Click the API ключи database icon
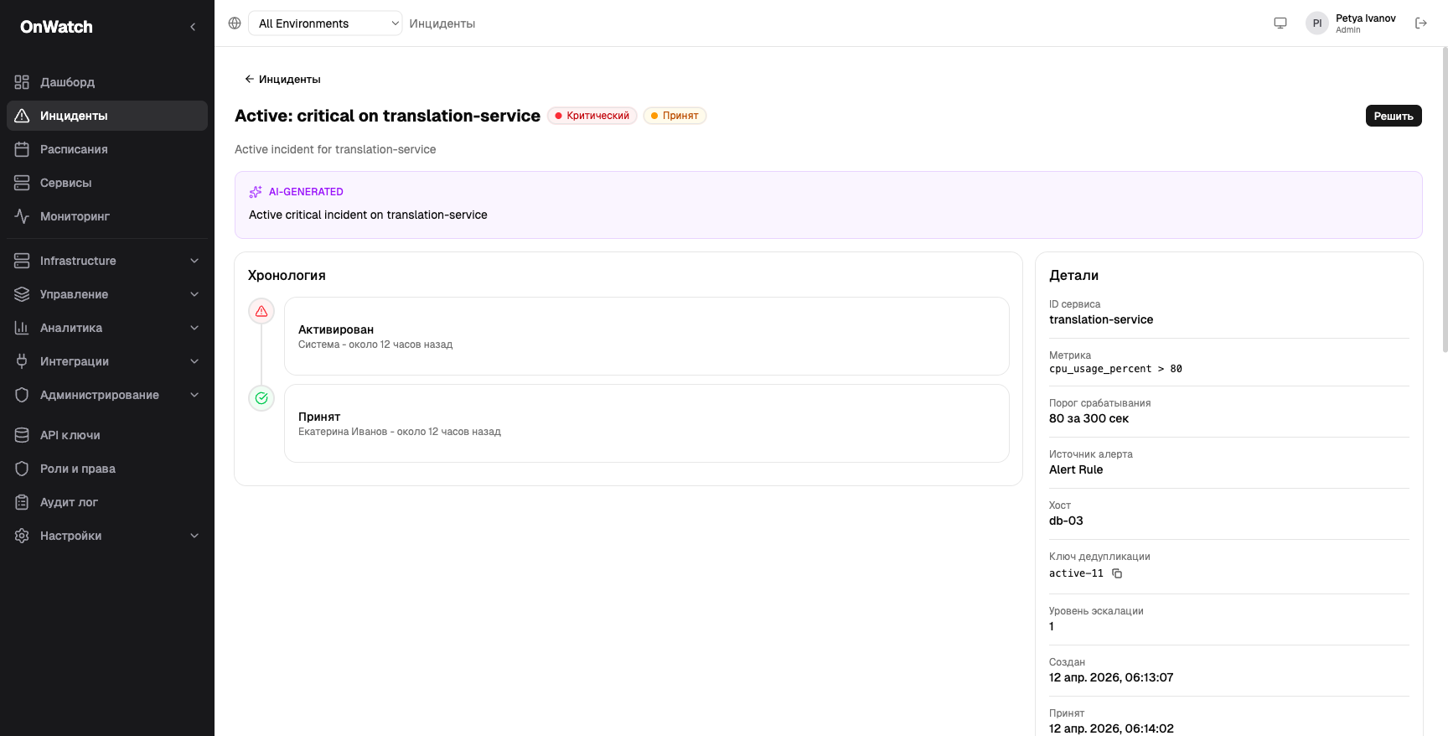 point(22,435)
